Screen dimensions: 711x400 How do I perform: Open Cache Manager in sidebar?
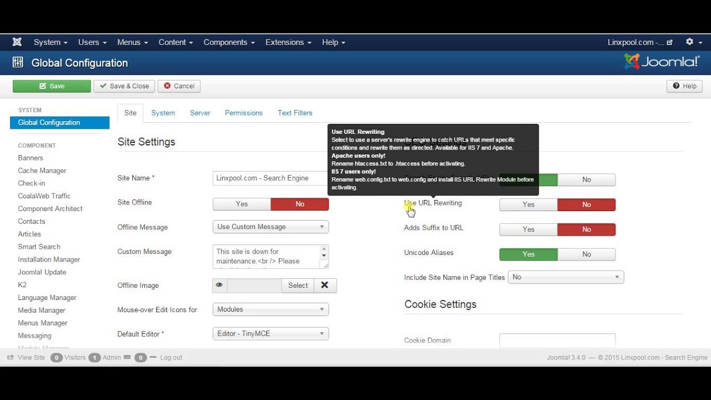point(42,171)
